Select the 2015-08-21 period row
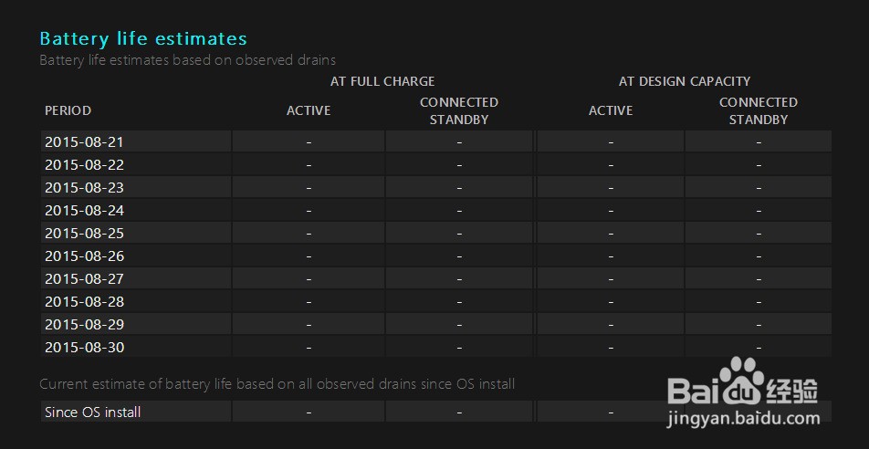 (436, 141)
